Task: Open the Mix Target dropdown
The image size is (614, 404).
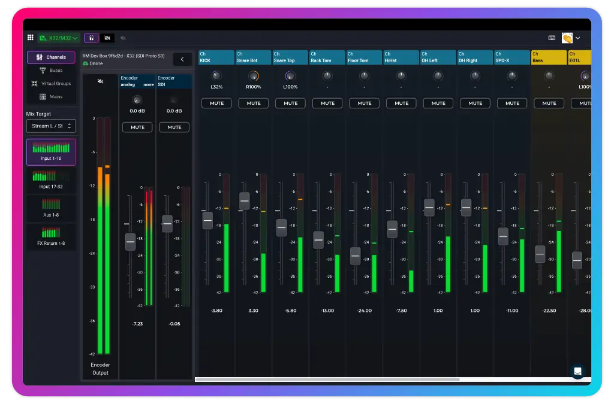Action: [51, 126]
